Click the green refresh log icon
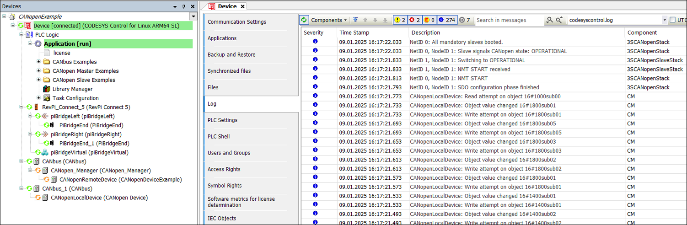687x225 pixels. tap(304, 20)
